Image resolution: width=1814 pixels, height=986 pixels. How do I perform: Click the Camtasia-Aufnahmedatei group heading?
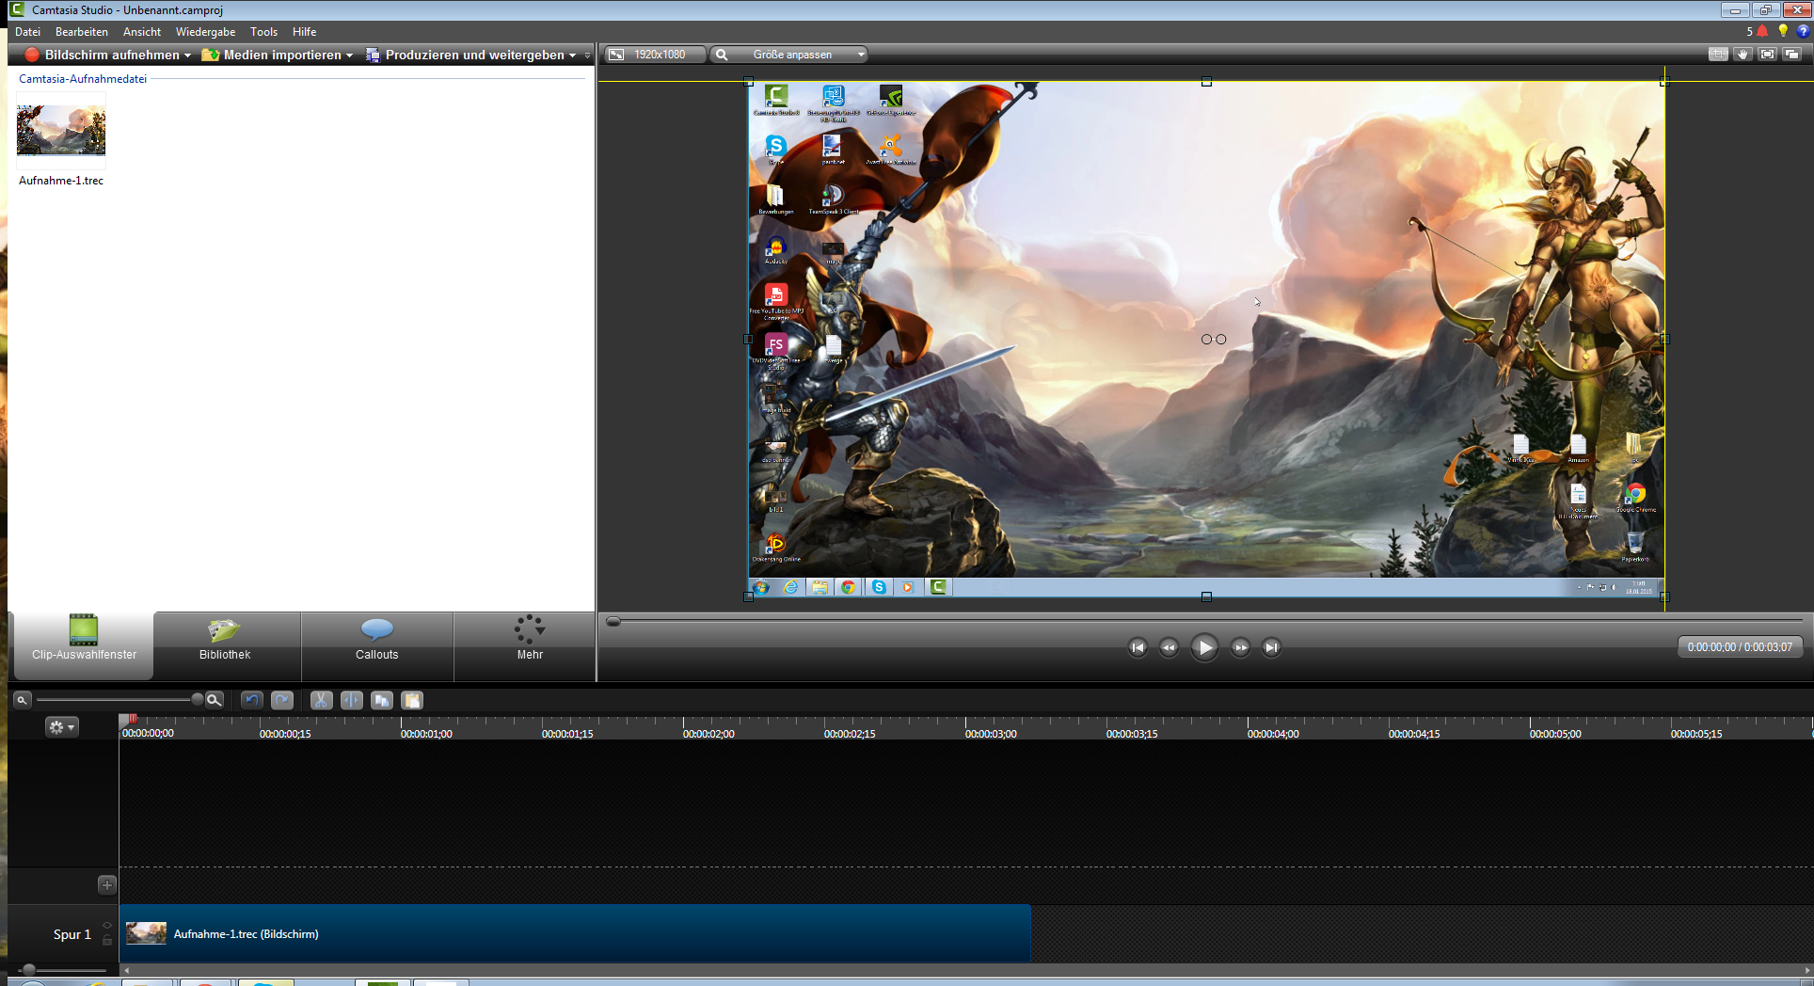tap(83, 79)
